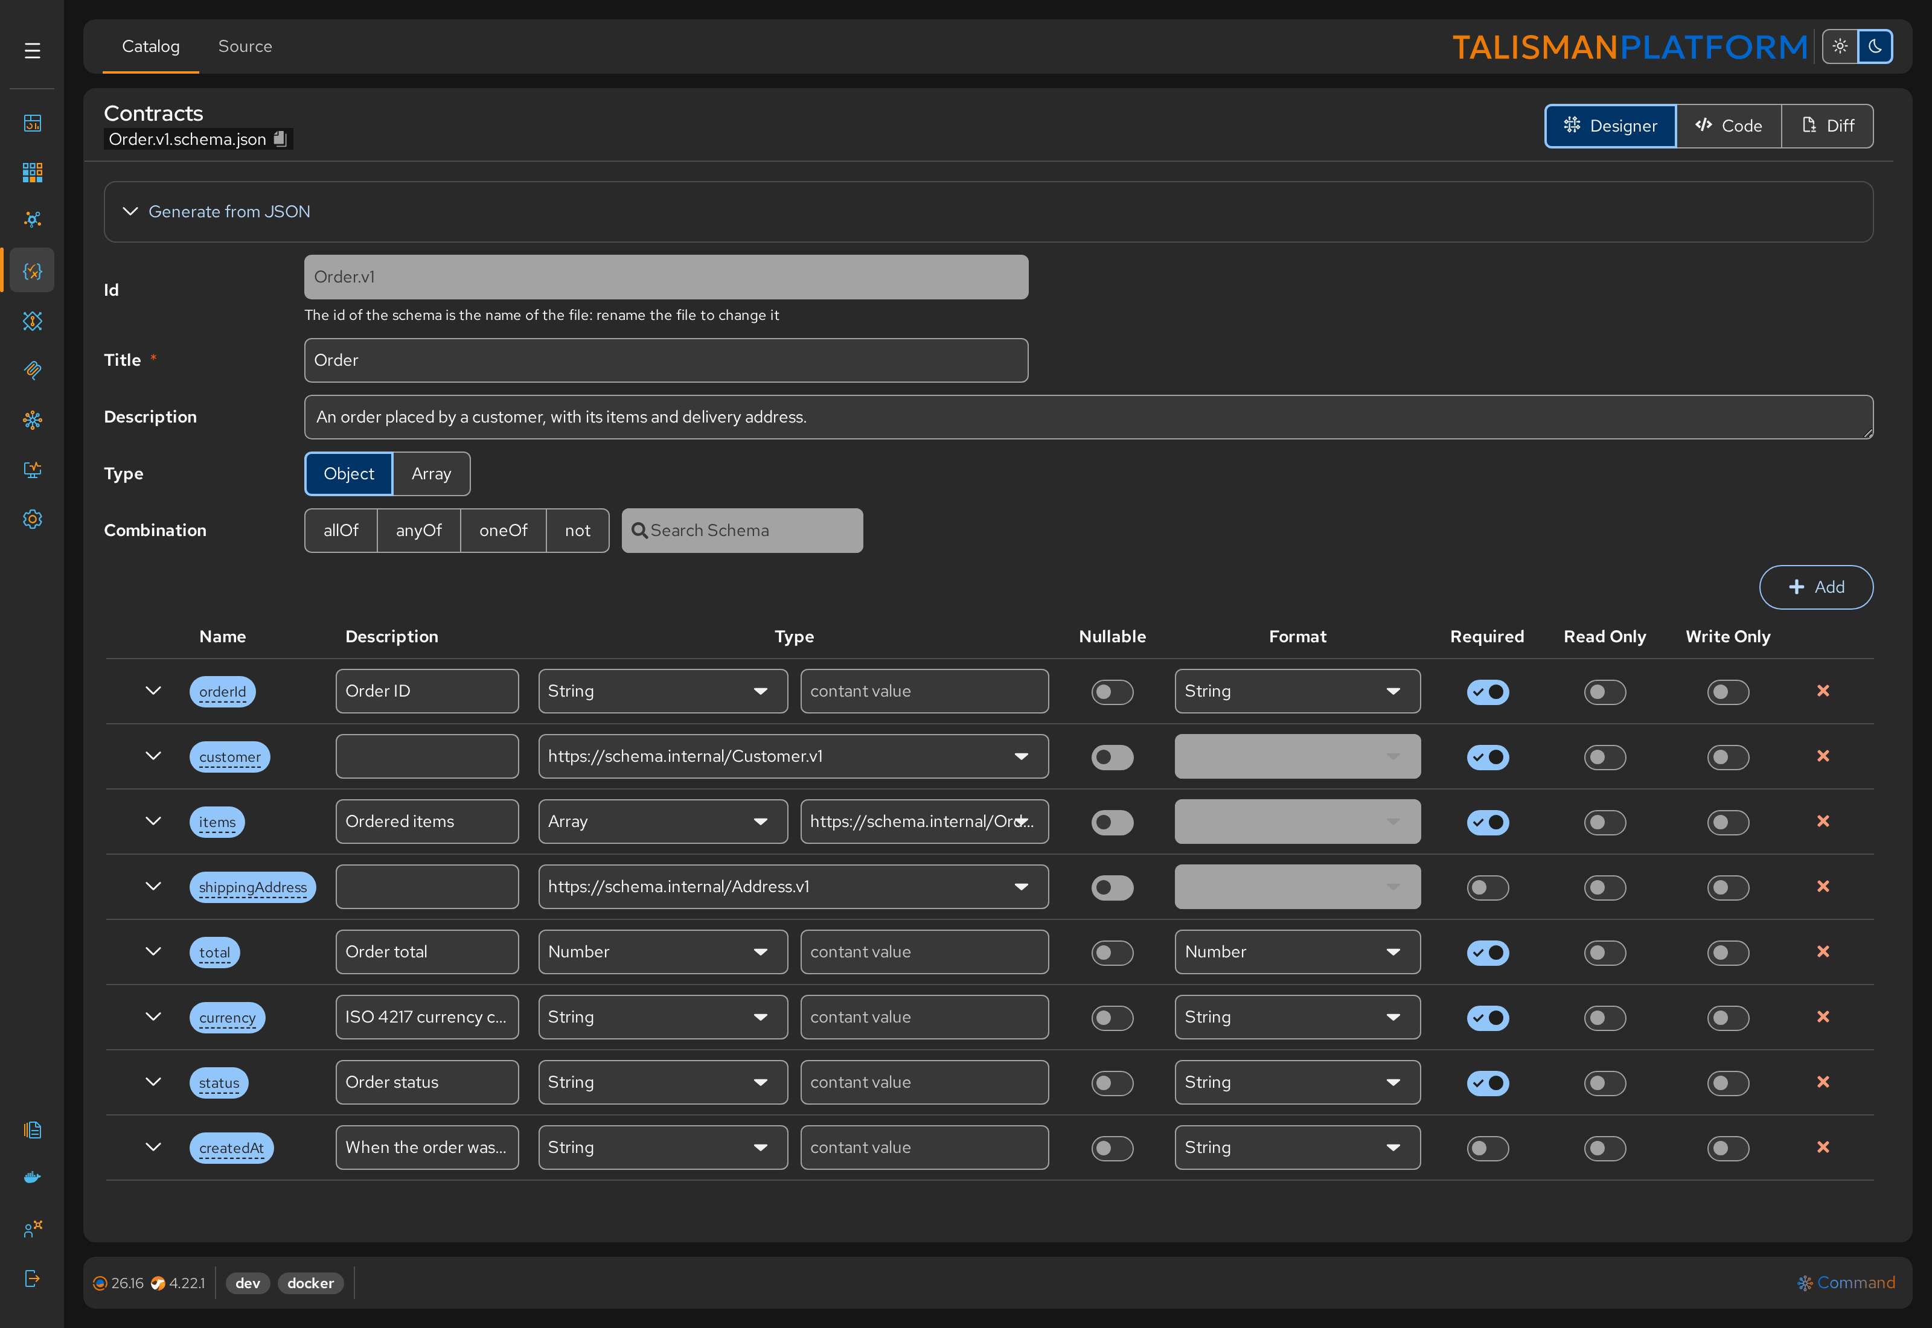Click the oneOf combination button
This screenshot has width=1932, height=1328.
point(504,530)
